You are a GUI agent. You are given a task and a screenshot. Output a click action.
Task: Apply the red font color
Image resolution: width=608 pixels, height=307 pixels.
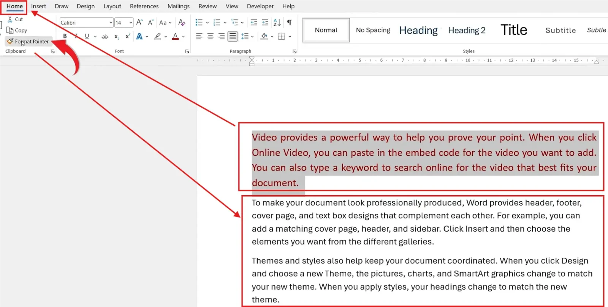[x=175, y=36]
